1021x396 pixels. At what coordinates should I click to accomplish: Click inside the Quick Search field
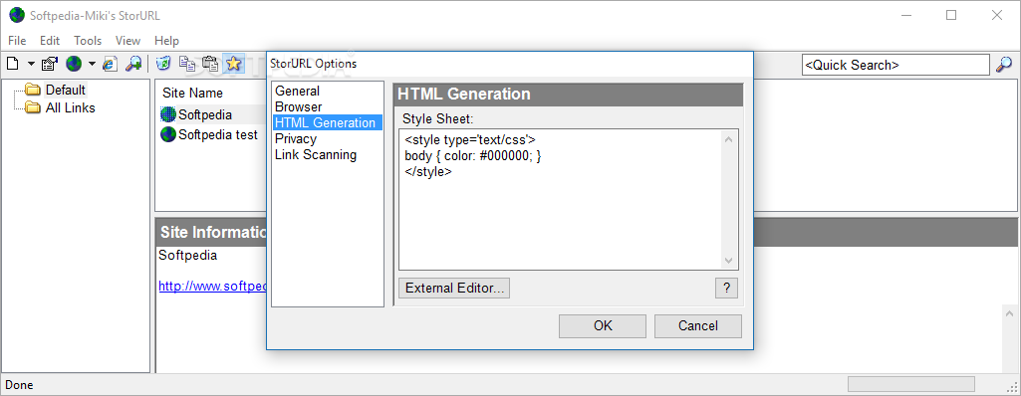point(895,65)
